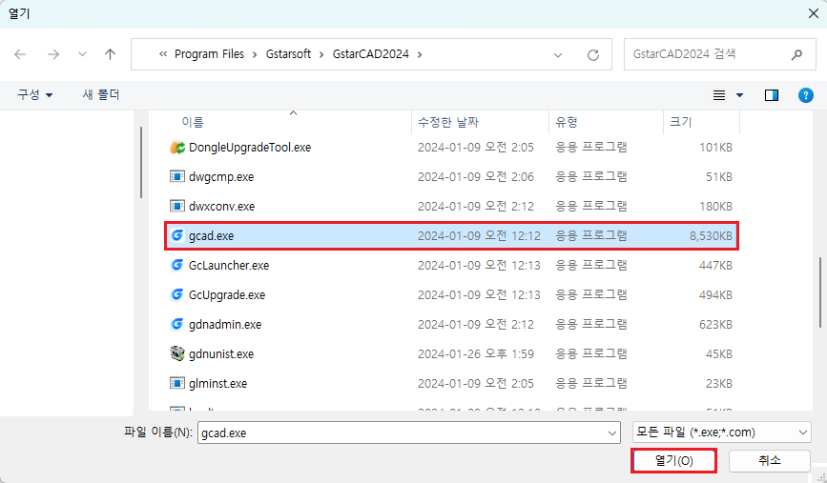Create a new folder with 새 폴더
The height and width of the screenshot is (483, 827).
click(x=101, y=95)
